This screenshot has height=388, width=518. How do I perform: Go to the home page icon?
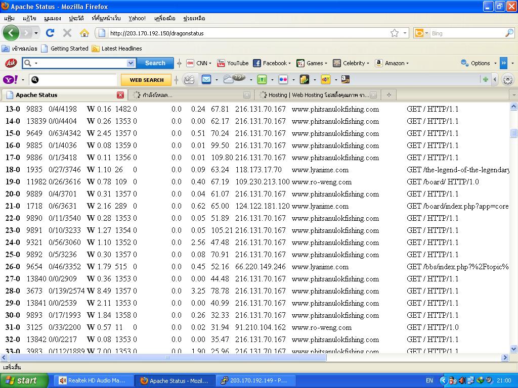[x=84, y=33]
